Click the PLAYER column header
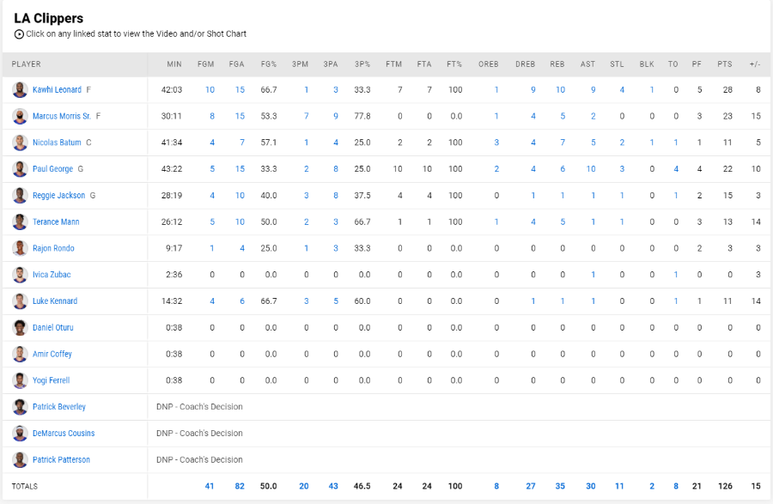This screenshot has width=773, height=504. [26, 64]
